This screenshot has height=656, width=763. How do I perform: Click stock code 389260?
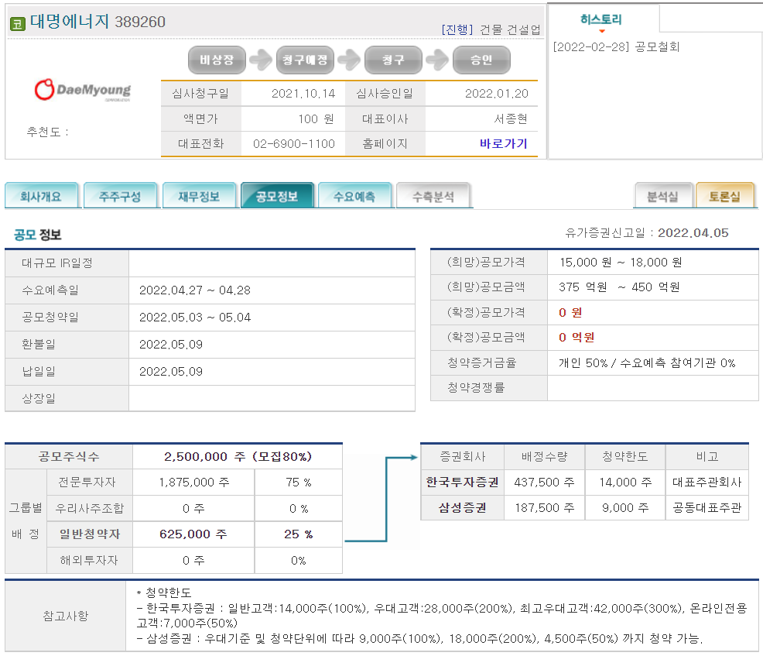(x=140, y=22)
